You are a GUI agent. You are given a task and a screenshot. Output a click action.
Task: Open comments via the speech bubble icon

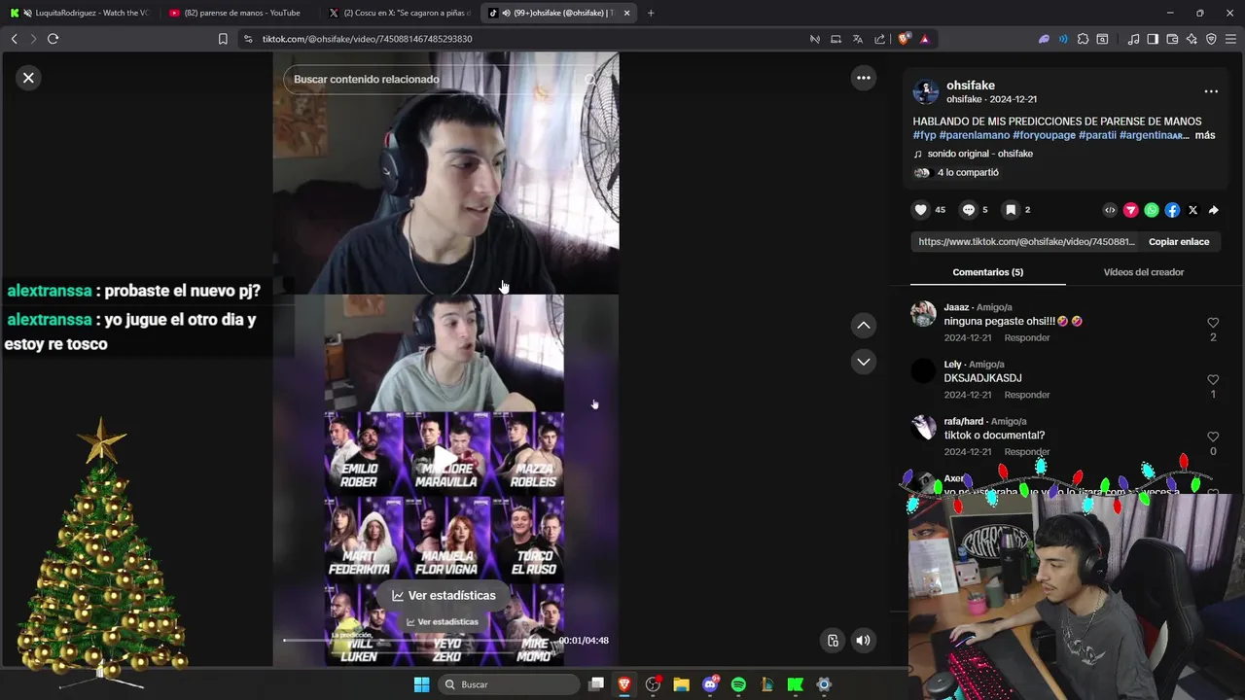[969, 210]
